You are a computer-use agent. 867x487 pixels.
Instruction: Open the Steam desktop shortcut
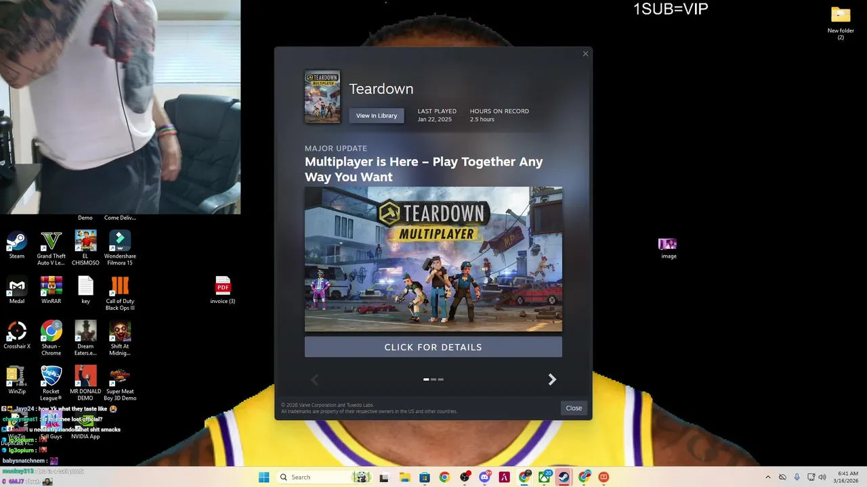click(x=16, y=245)
